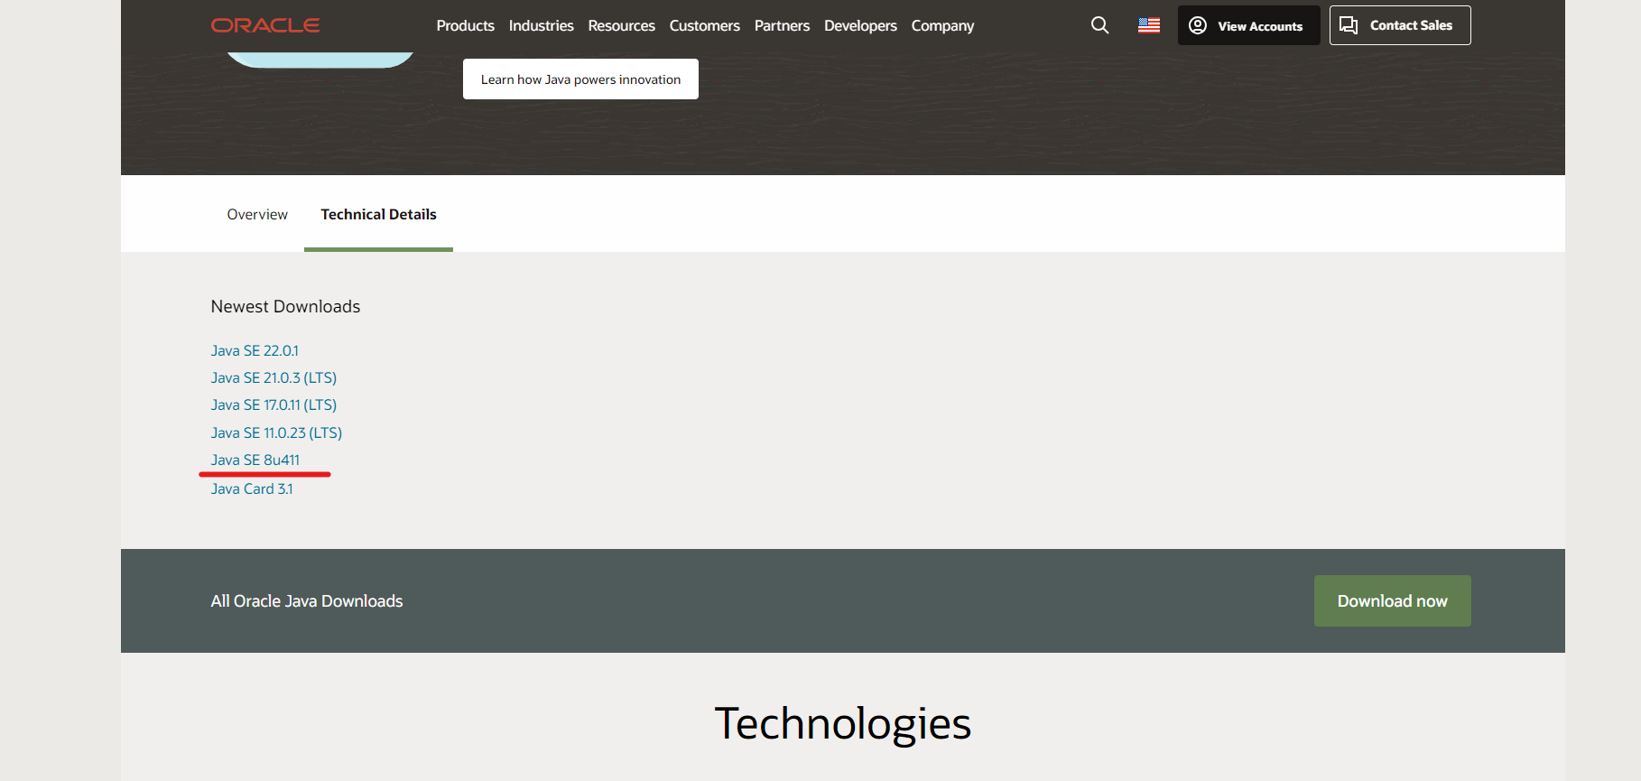Switch to the Overview tab

(x=257, y=214)
